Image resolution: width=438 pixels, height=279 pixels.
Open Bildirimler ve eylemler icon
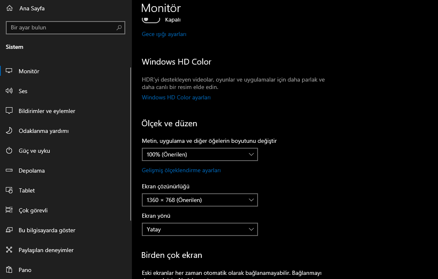(x=9, y=111)
